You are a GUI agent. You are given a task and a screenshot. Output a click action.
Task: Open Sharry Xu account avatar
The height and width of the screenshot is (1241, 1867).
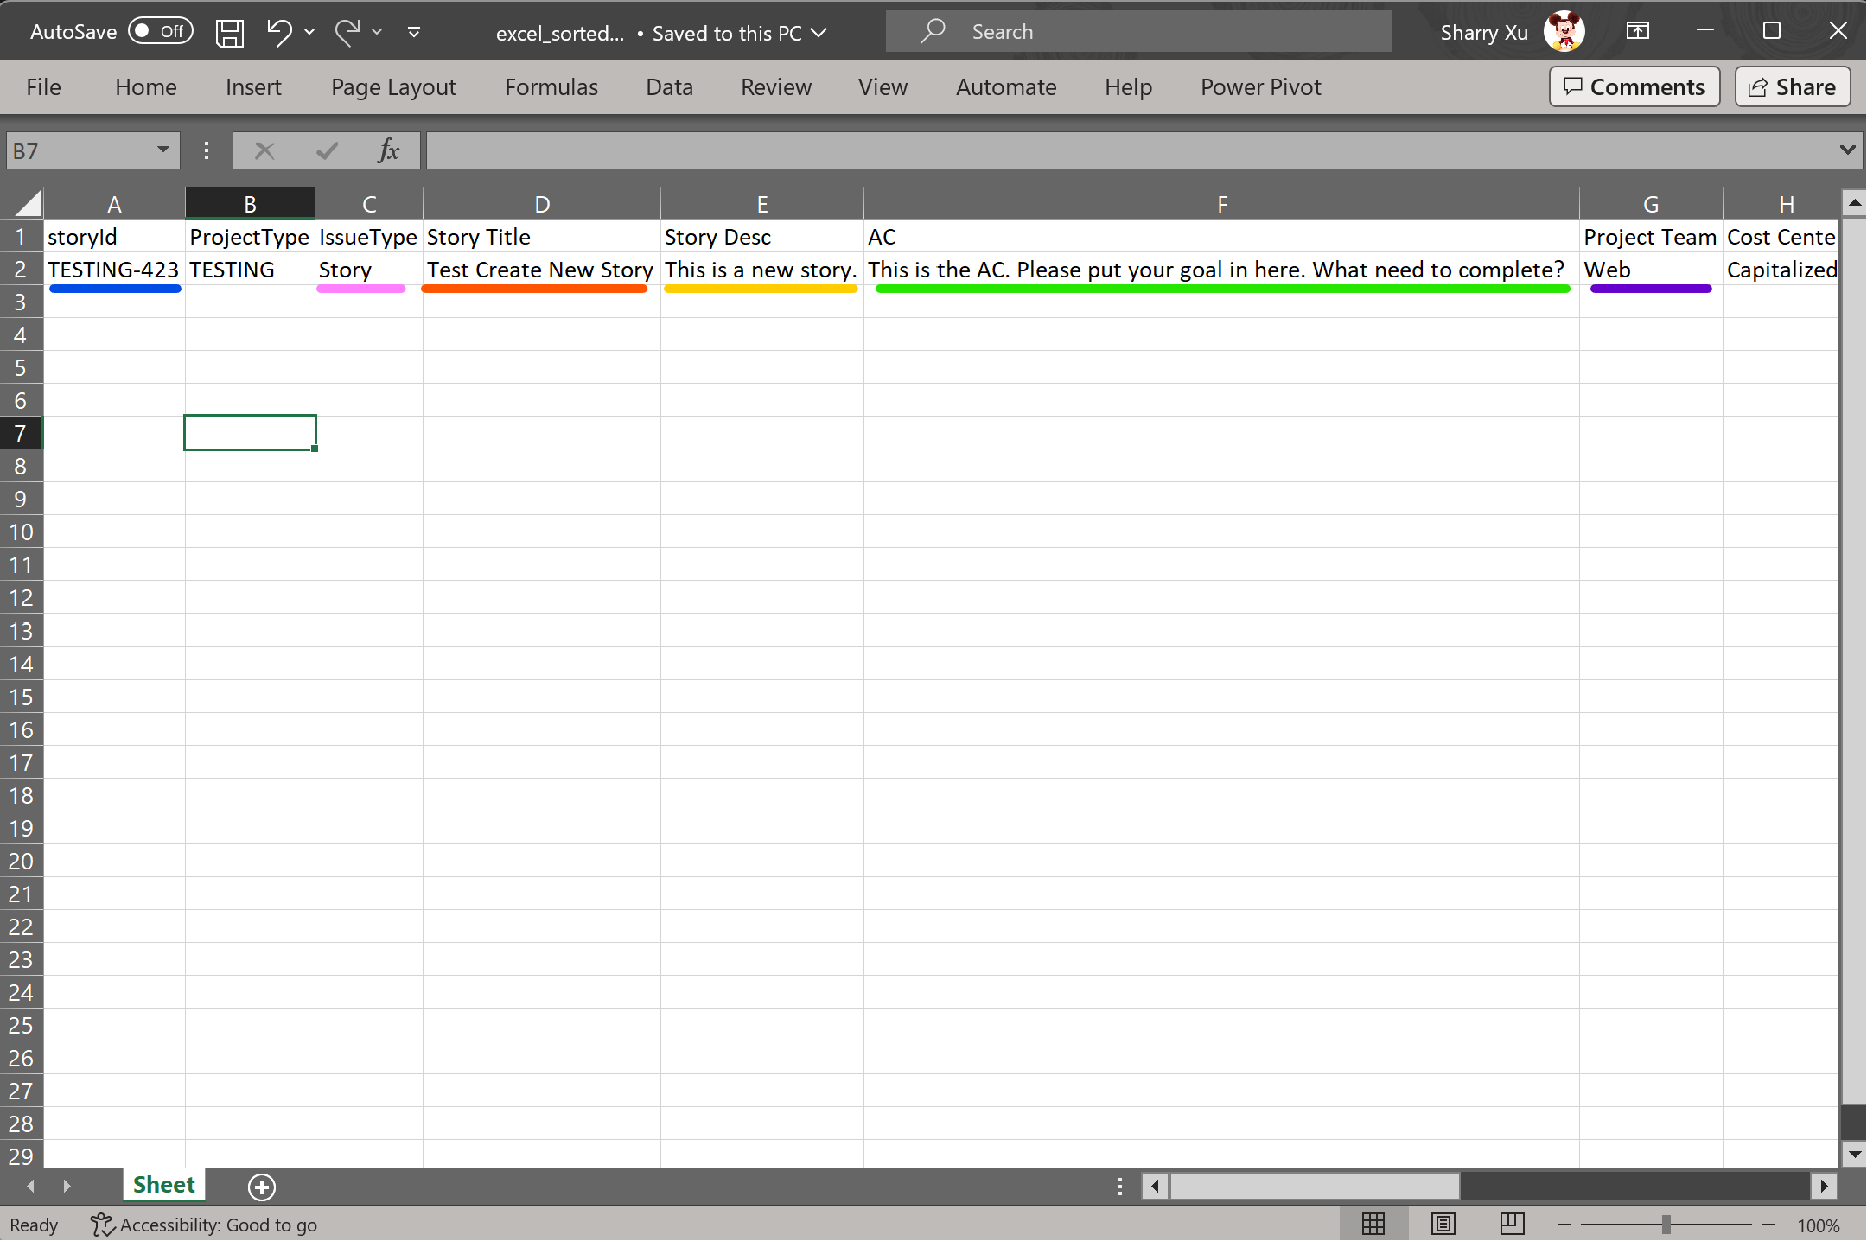click(x=1564, y=32)
